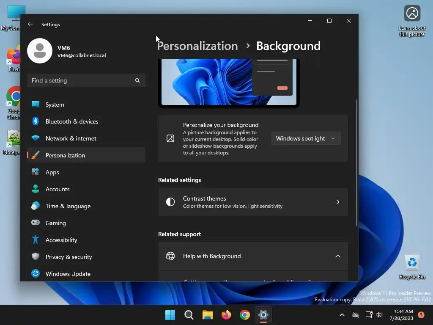Click the shield Privacy & security icon

coord(36,256)
